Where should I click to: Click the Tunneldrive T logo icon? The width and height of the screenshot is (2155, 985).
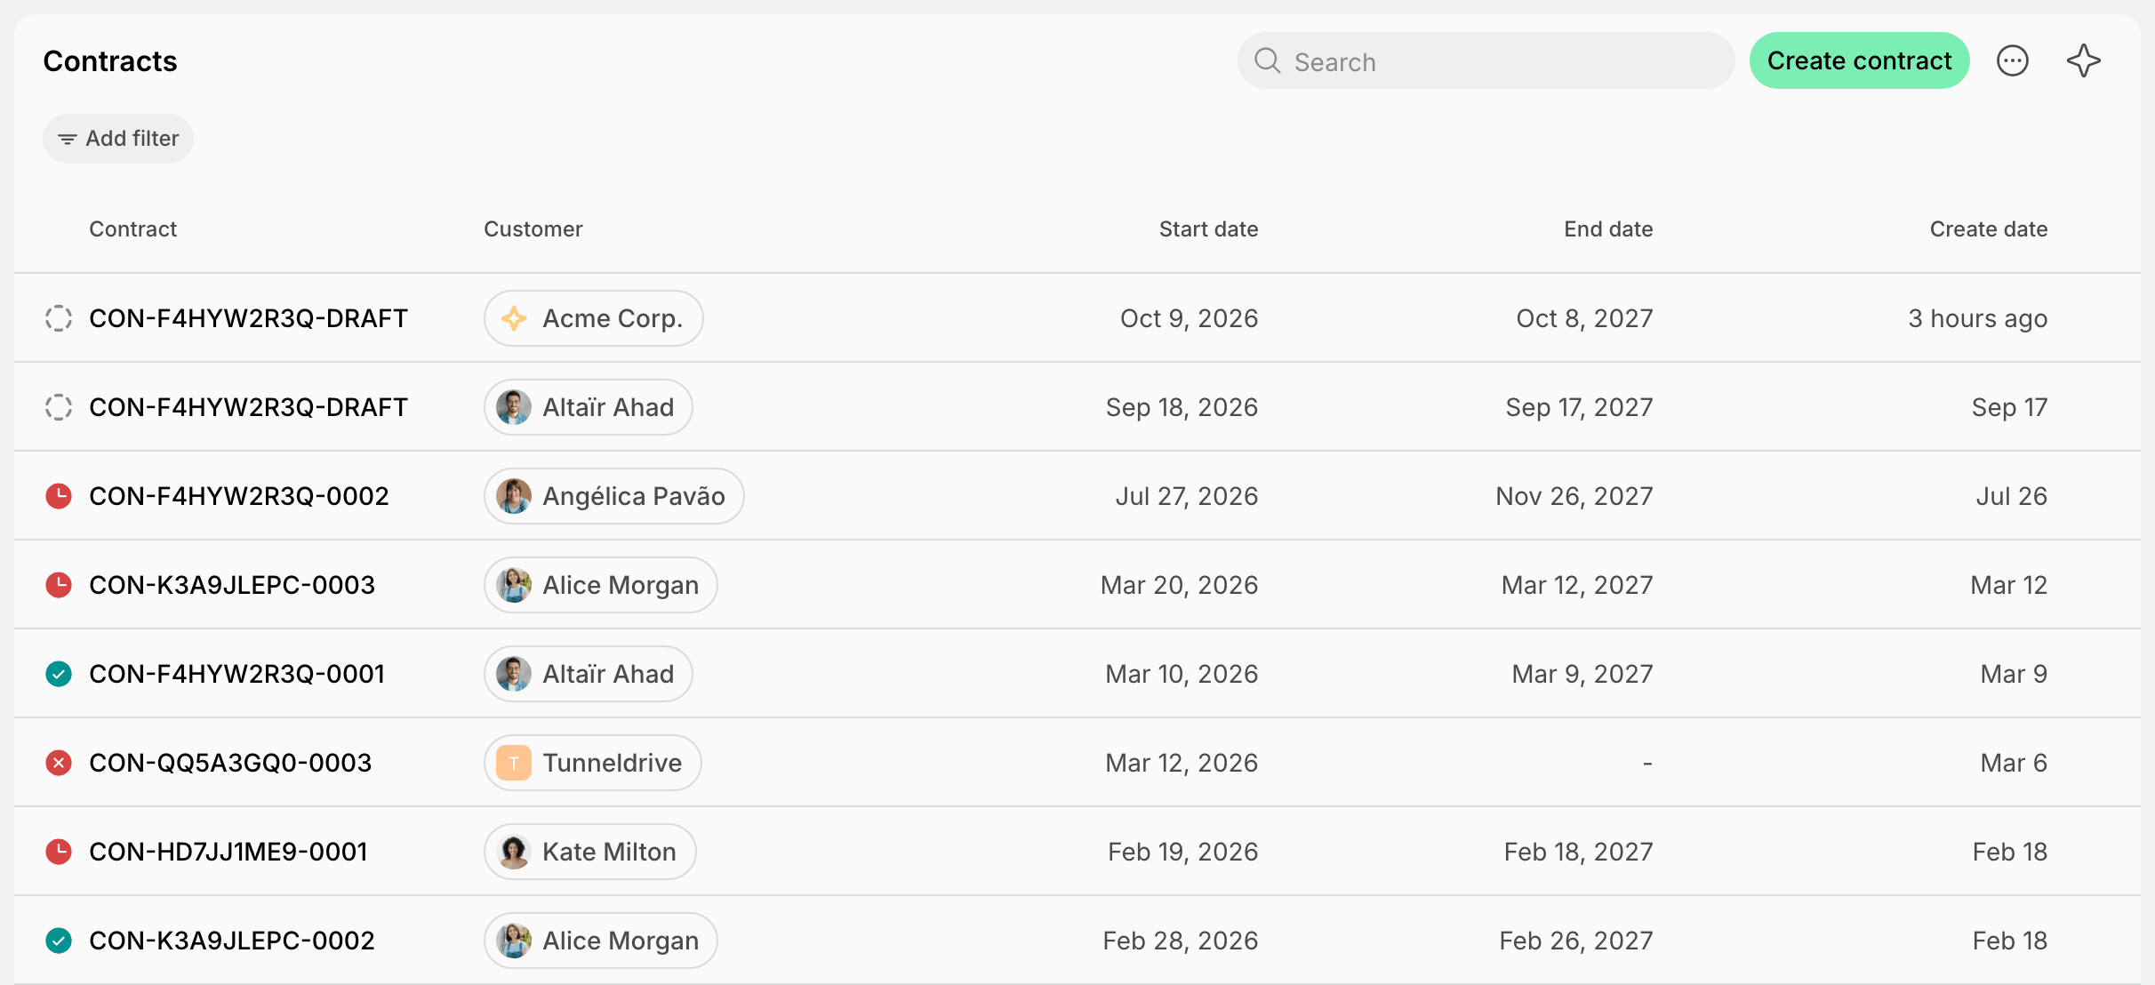pos(514,763)
